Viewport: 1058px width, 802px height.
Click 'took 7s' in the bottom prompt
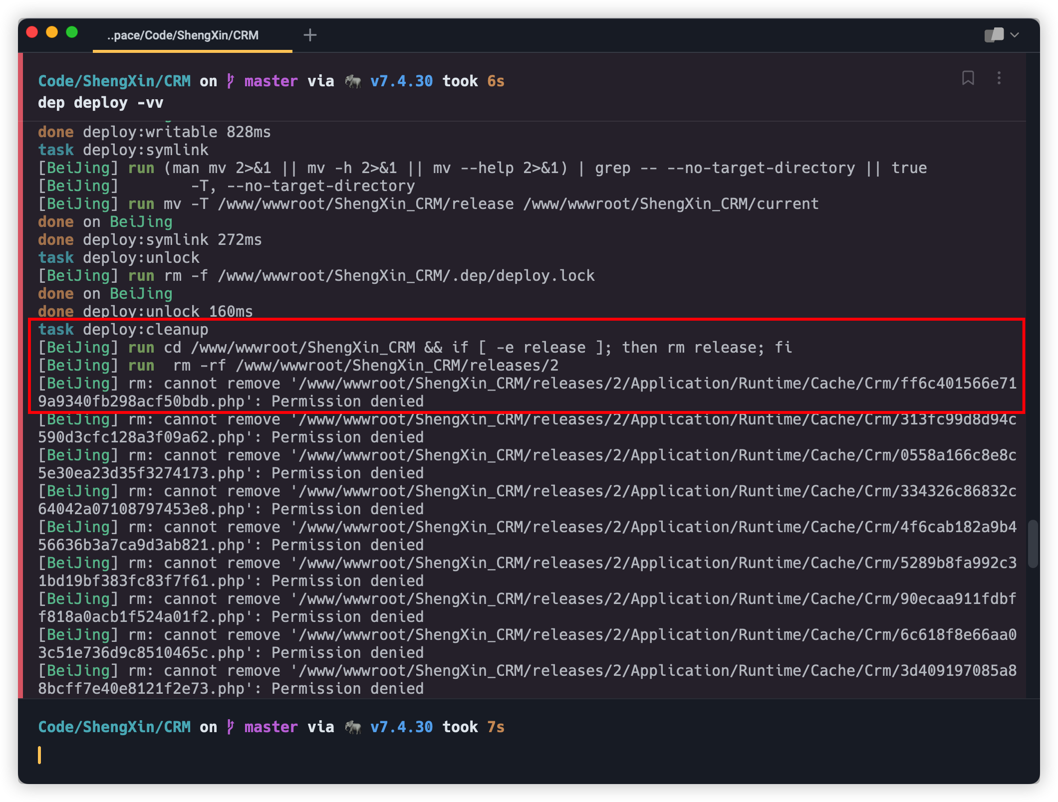[474, 727]
